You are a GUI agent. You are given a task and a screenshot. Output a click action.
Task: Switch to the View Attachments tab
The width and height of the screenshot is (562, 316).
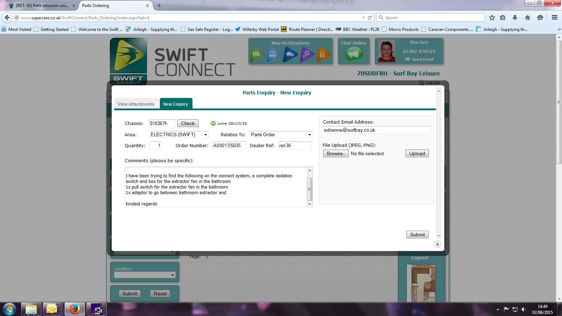pyautogui.click(x=136, y=104)
